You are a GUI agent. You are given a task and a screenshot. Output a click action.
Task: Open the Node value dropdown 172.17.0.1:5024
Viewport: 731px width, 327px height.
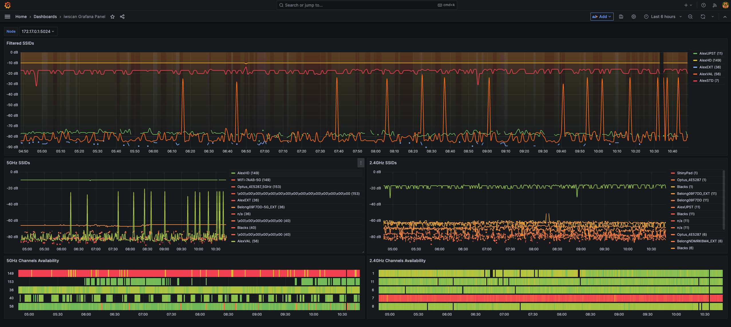(x=38, y=31)
